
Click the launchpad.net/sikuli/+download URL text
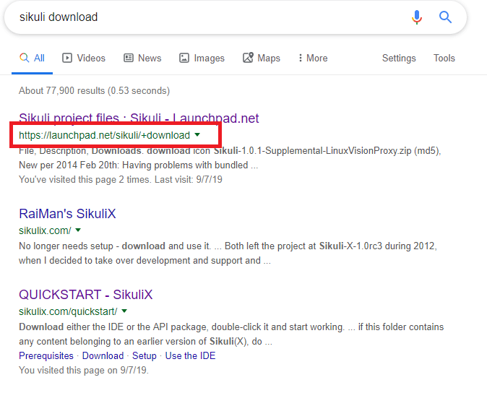coord(104,135)
